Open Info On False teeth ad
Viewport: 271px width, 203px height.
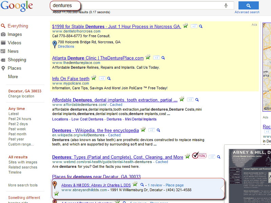coord(71,78)
